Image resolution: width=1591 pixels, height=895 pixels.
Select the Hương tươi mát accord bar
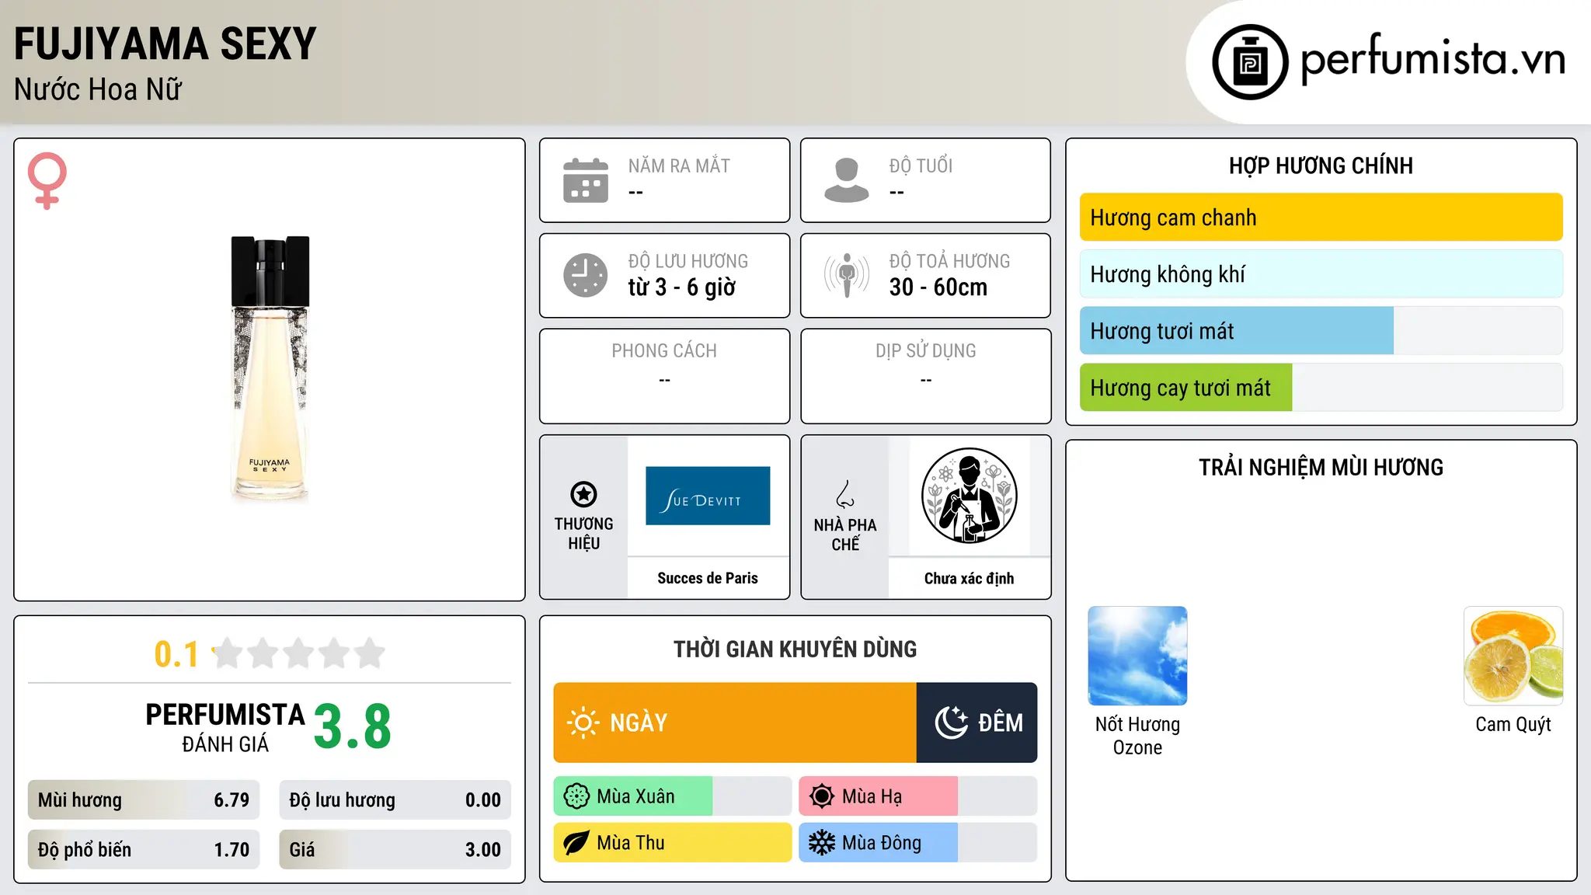pyautogui.click(x=1321, y=331)
